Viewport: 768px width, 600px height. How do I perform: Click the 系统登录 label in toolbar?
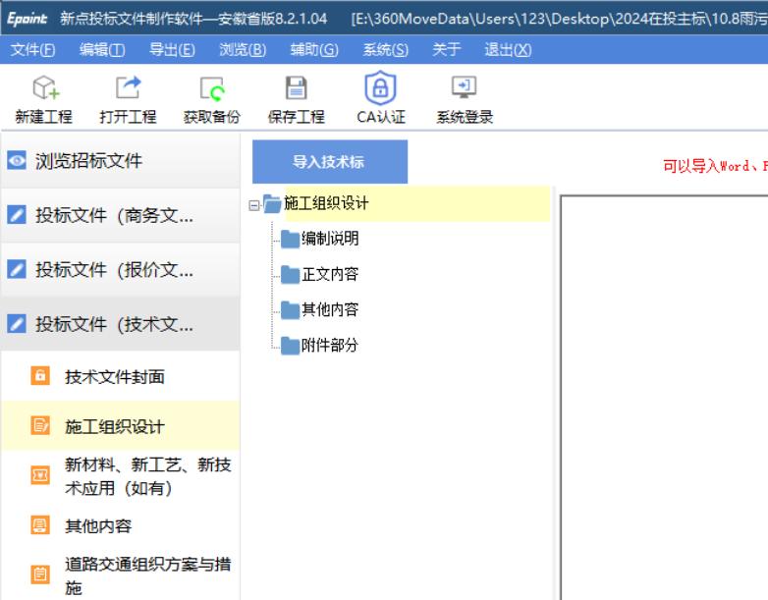465,117
